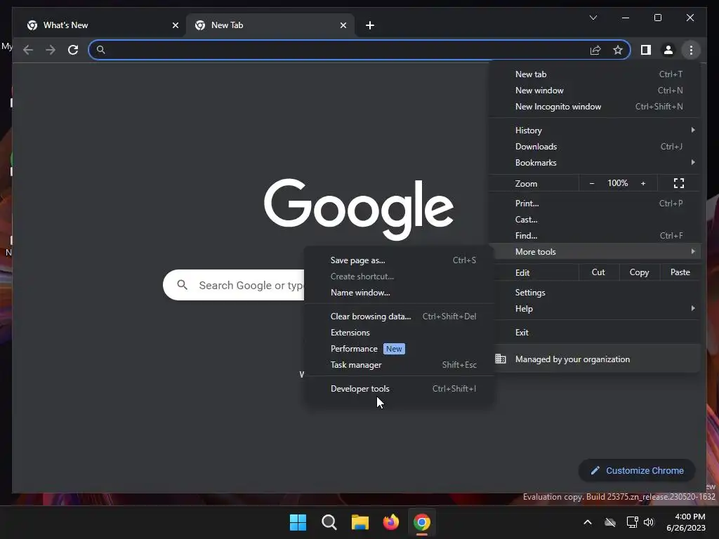Click the forward navigation arrow

[51, 50]
